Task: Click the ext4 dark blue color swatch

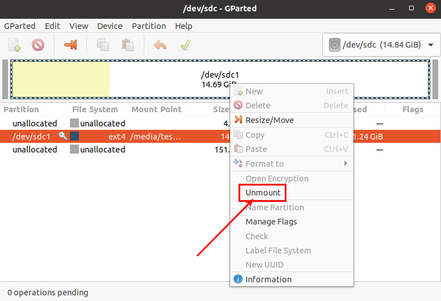Action: 74,136
